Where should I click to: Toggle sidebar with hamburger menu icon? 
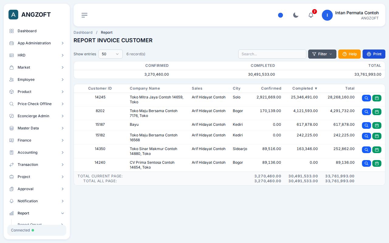point(84,15)
